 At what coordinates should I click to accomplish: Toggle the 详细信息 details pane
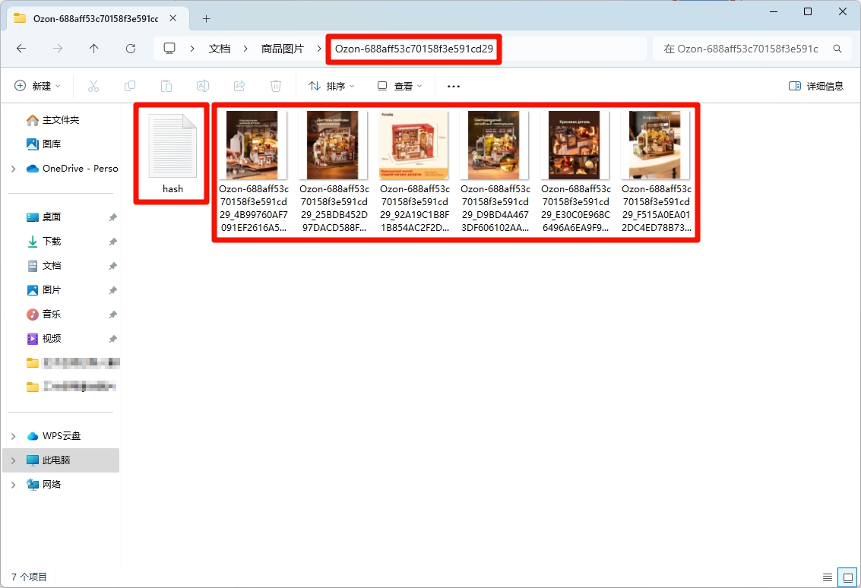click(x=816, y=87)
